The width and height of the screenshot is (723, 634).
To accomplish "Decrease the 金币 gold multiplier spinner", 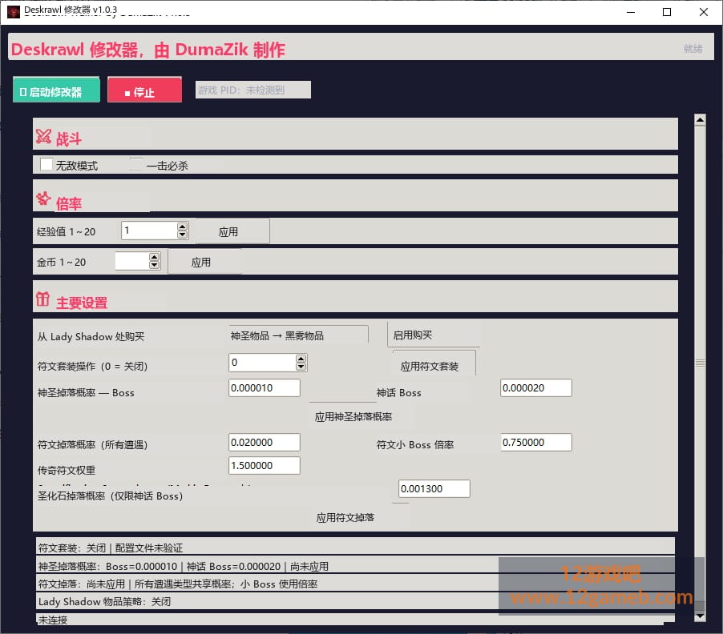I will click(x=155, y=265).
